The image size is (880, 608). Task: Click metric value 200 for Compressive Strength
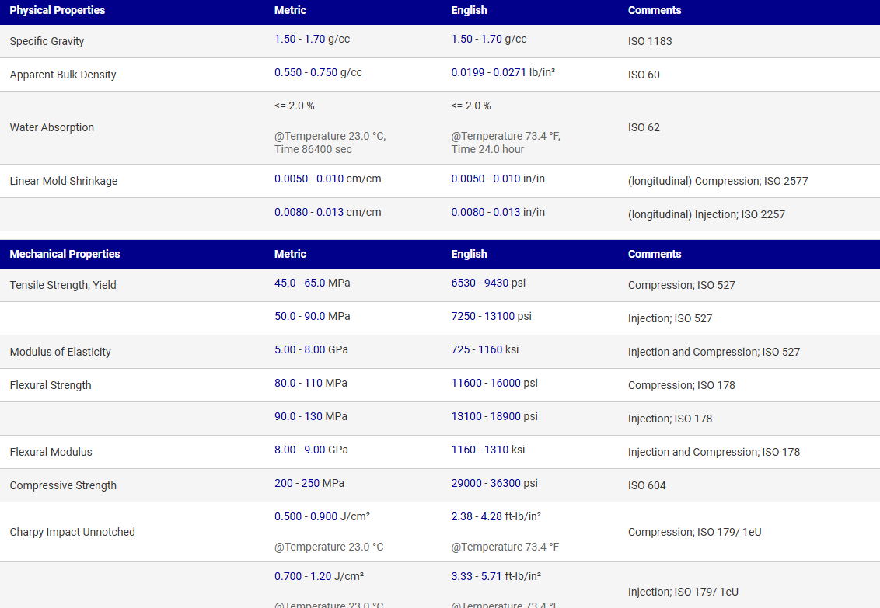pos(284,485)
